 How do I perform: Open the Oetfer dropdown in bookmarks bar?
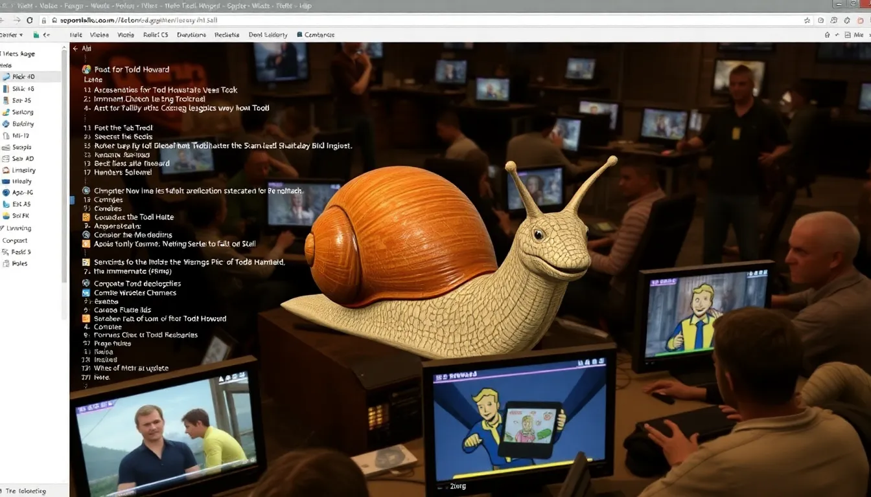(x=12, y=35)
